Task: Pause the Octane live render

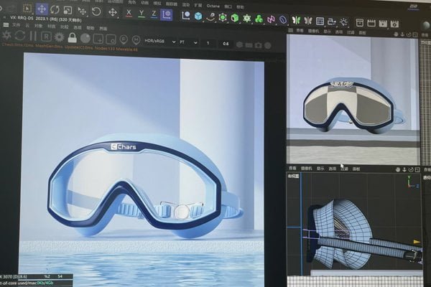Action: (x=32, y=36)
